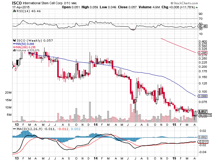
Task: Click the 10M volume axis label
Action: click(x=8, y=108)
